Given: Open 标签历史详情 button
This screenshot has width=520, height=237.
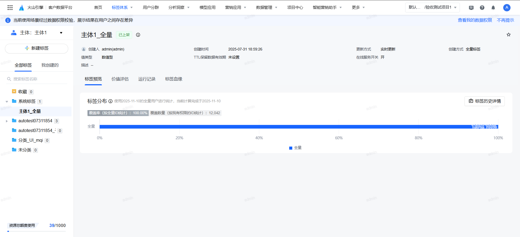Looking at the screenshot, I should pos(485,101).
